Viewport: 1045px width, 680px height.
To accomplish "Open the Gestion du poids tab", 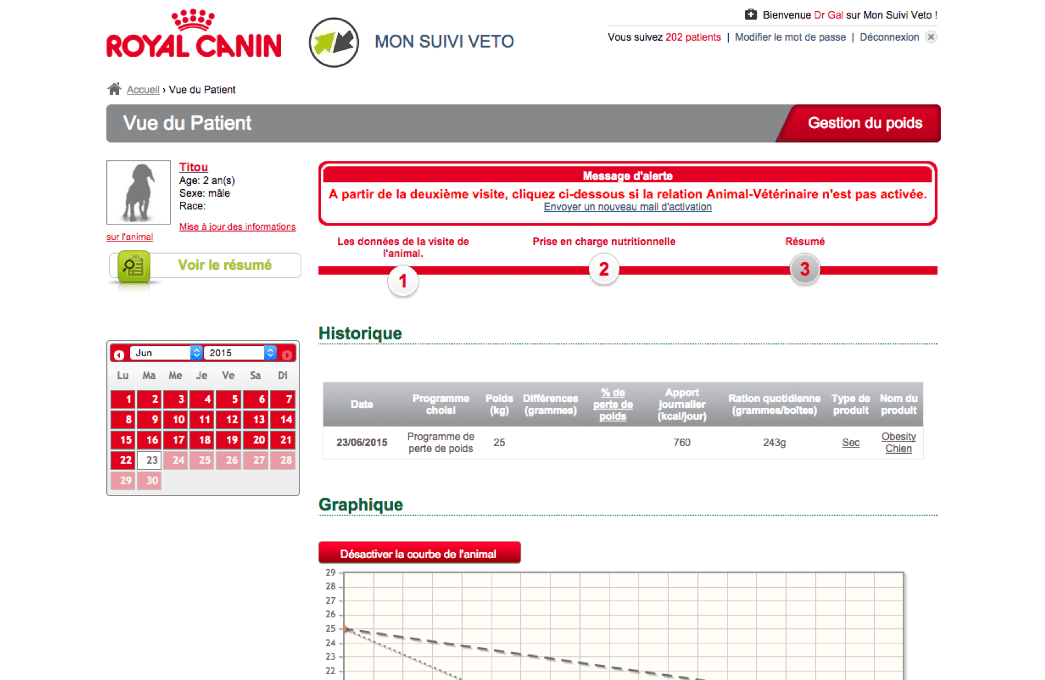I will [x=860, y=123].
